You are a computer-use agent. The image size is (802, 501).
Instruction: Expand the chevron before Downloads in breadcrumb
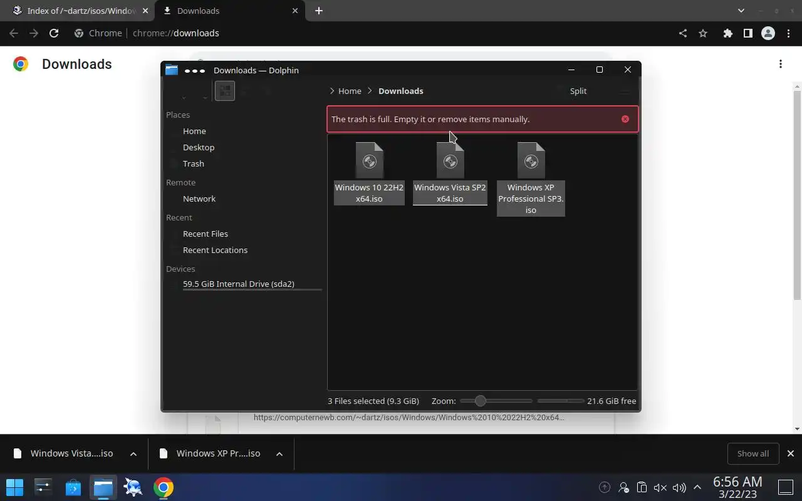coord(370,91)
